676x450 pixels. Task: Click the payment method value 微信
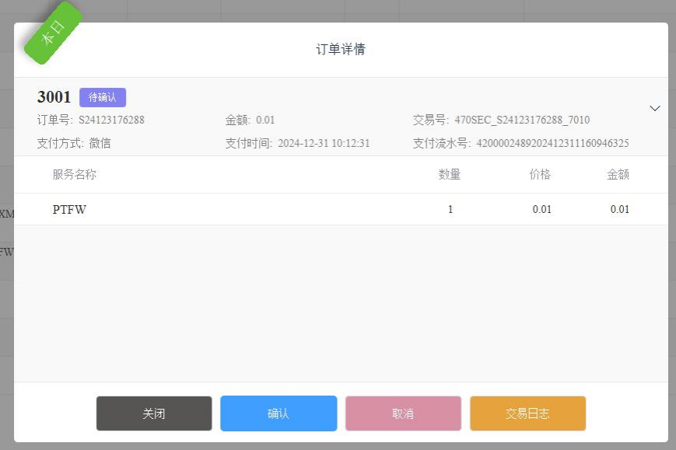pos(100,144)
